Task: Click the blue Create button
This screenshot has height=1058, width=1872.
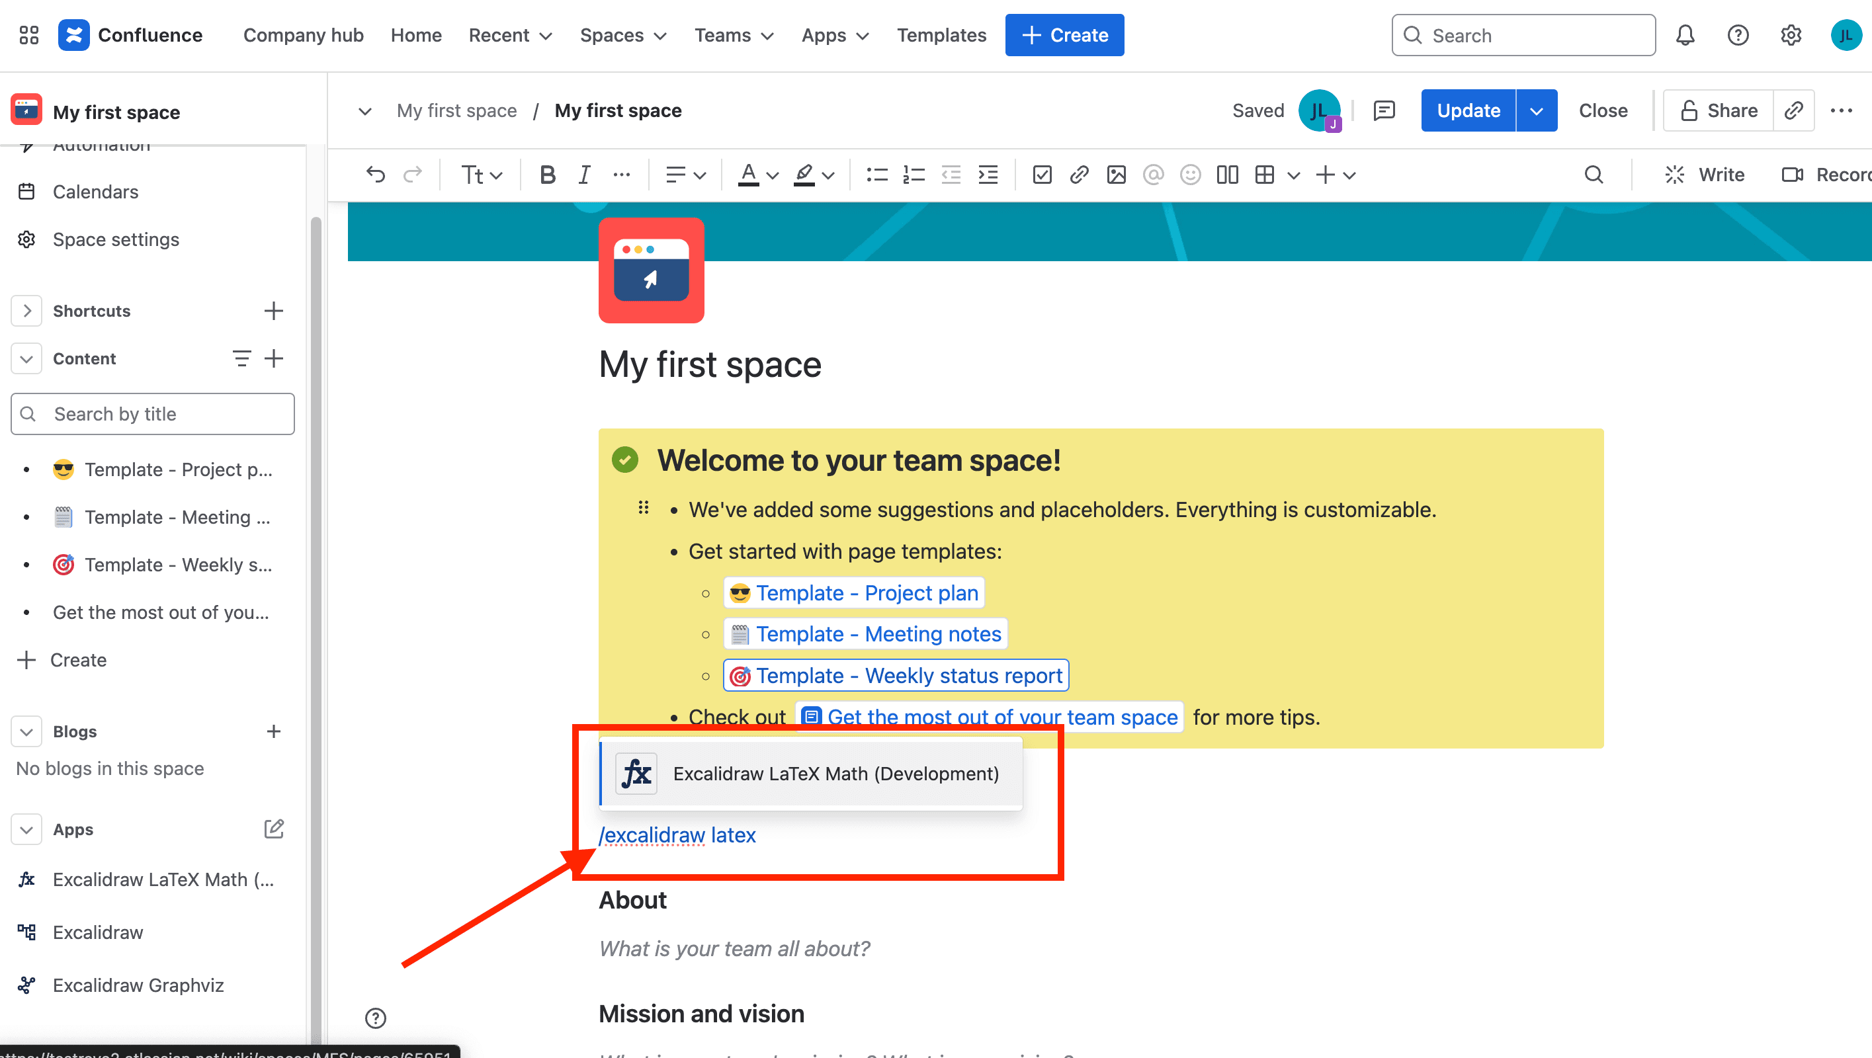Action: [1064, 35]
